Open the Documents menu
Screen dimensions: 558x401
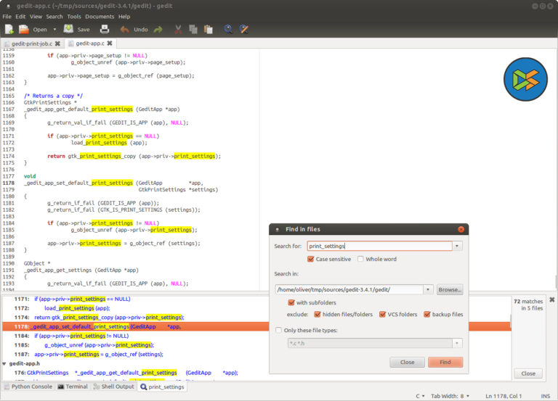[100, 16]
